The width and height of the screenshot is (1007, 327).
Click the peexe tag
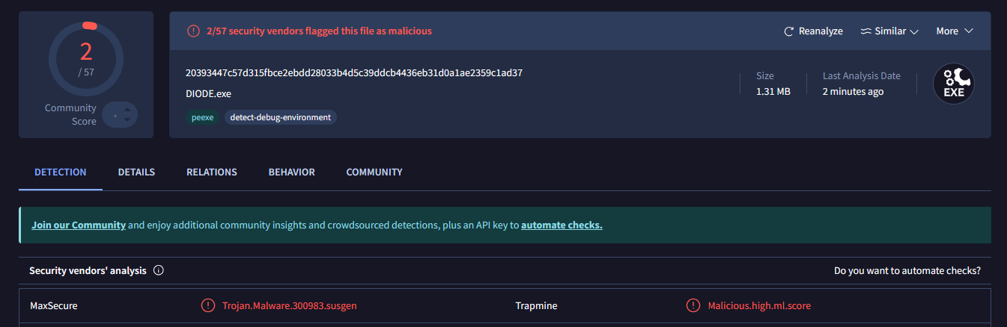(201, 117)
